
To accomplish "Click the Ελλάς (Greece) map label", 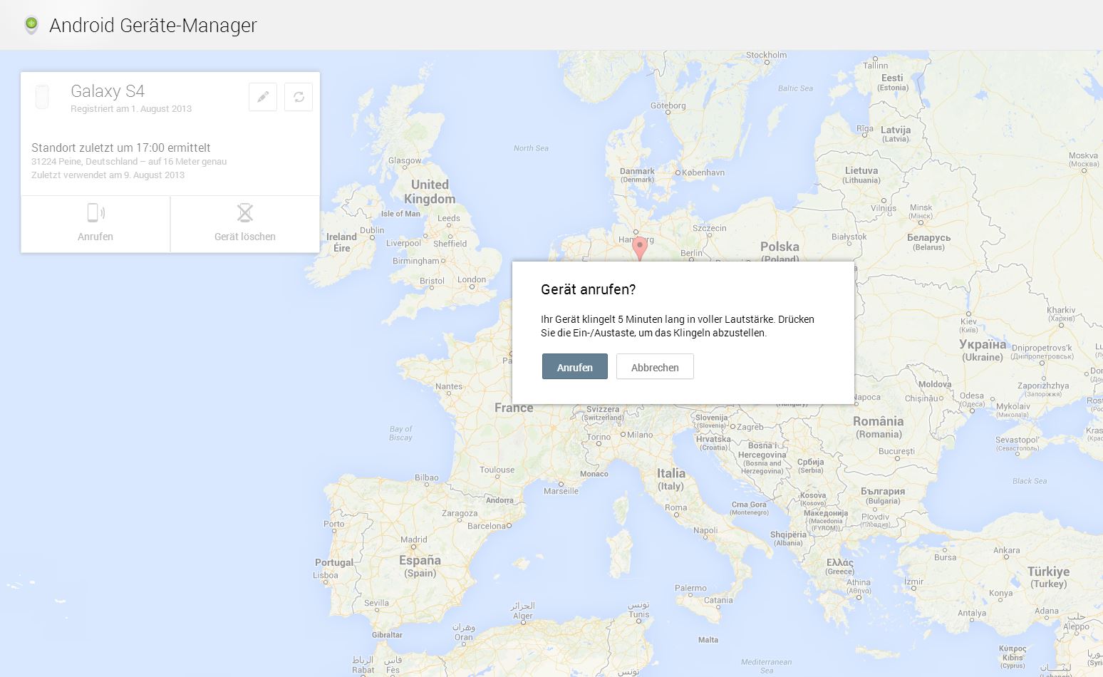I will pos(840,567).
